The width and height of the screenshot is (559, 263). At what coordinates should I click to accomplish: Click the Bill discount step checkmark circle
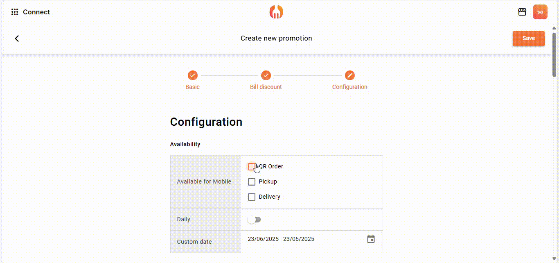pos(266,75)
